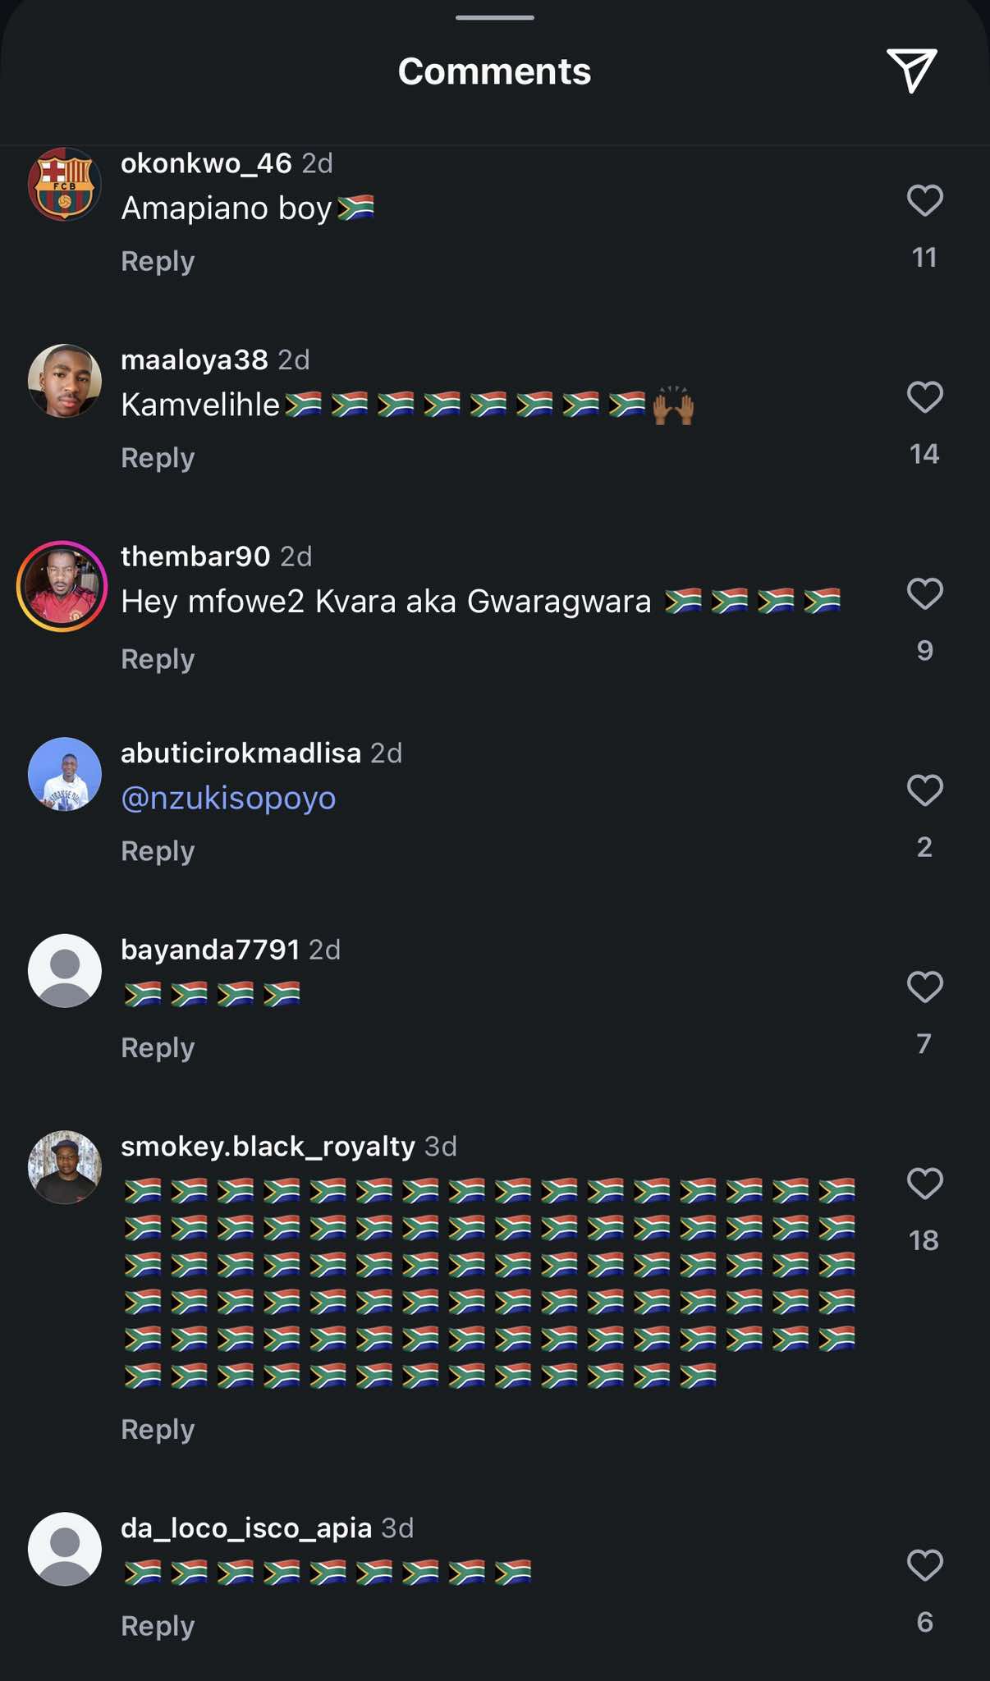The image size is (990, 1681).
Task: Heart bayanda7791's flag comment
Action: coord(924,987)
